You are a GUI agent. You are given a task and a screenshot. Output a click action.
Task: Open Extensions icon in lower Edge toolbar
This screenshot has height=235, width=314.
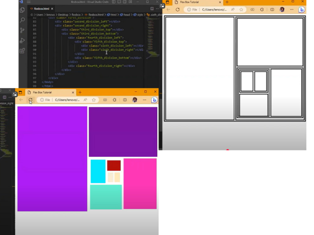click(x=115, y=100)
